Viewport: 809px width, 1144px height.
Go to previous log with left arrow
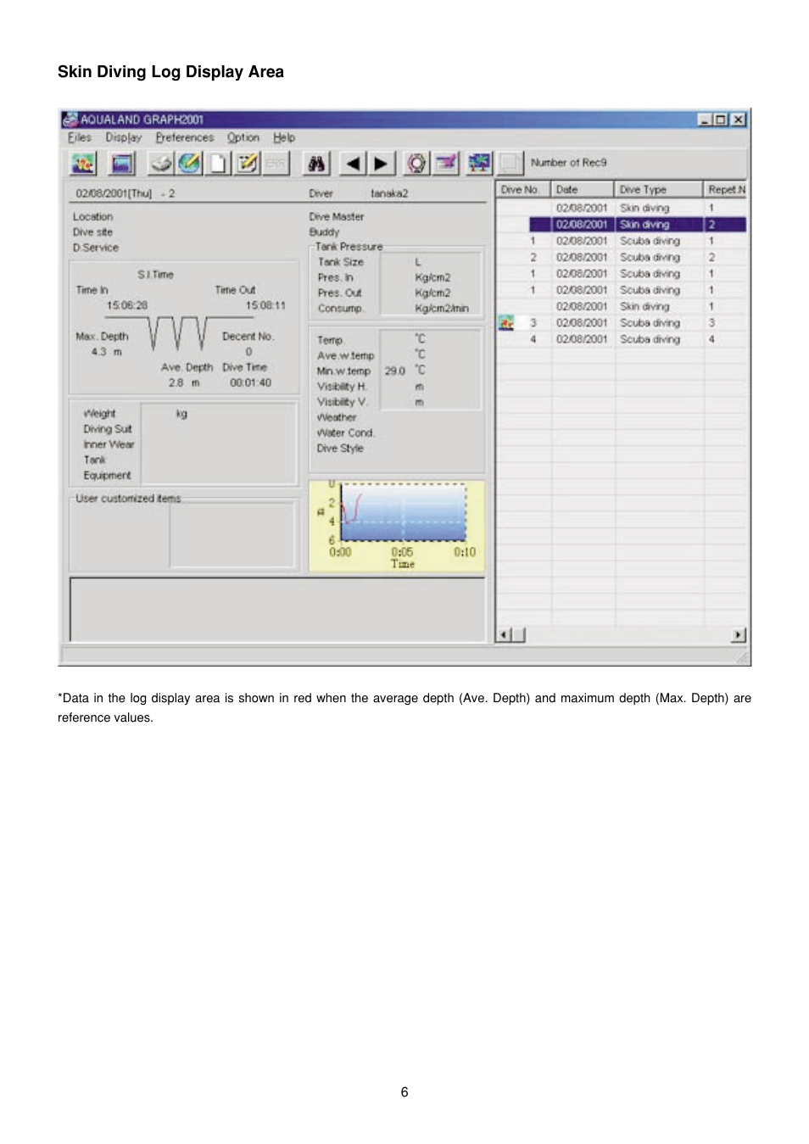pos(354,163)
